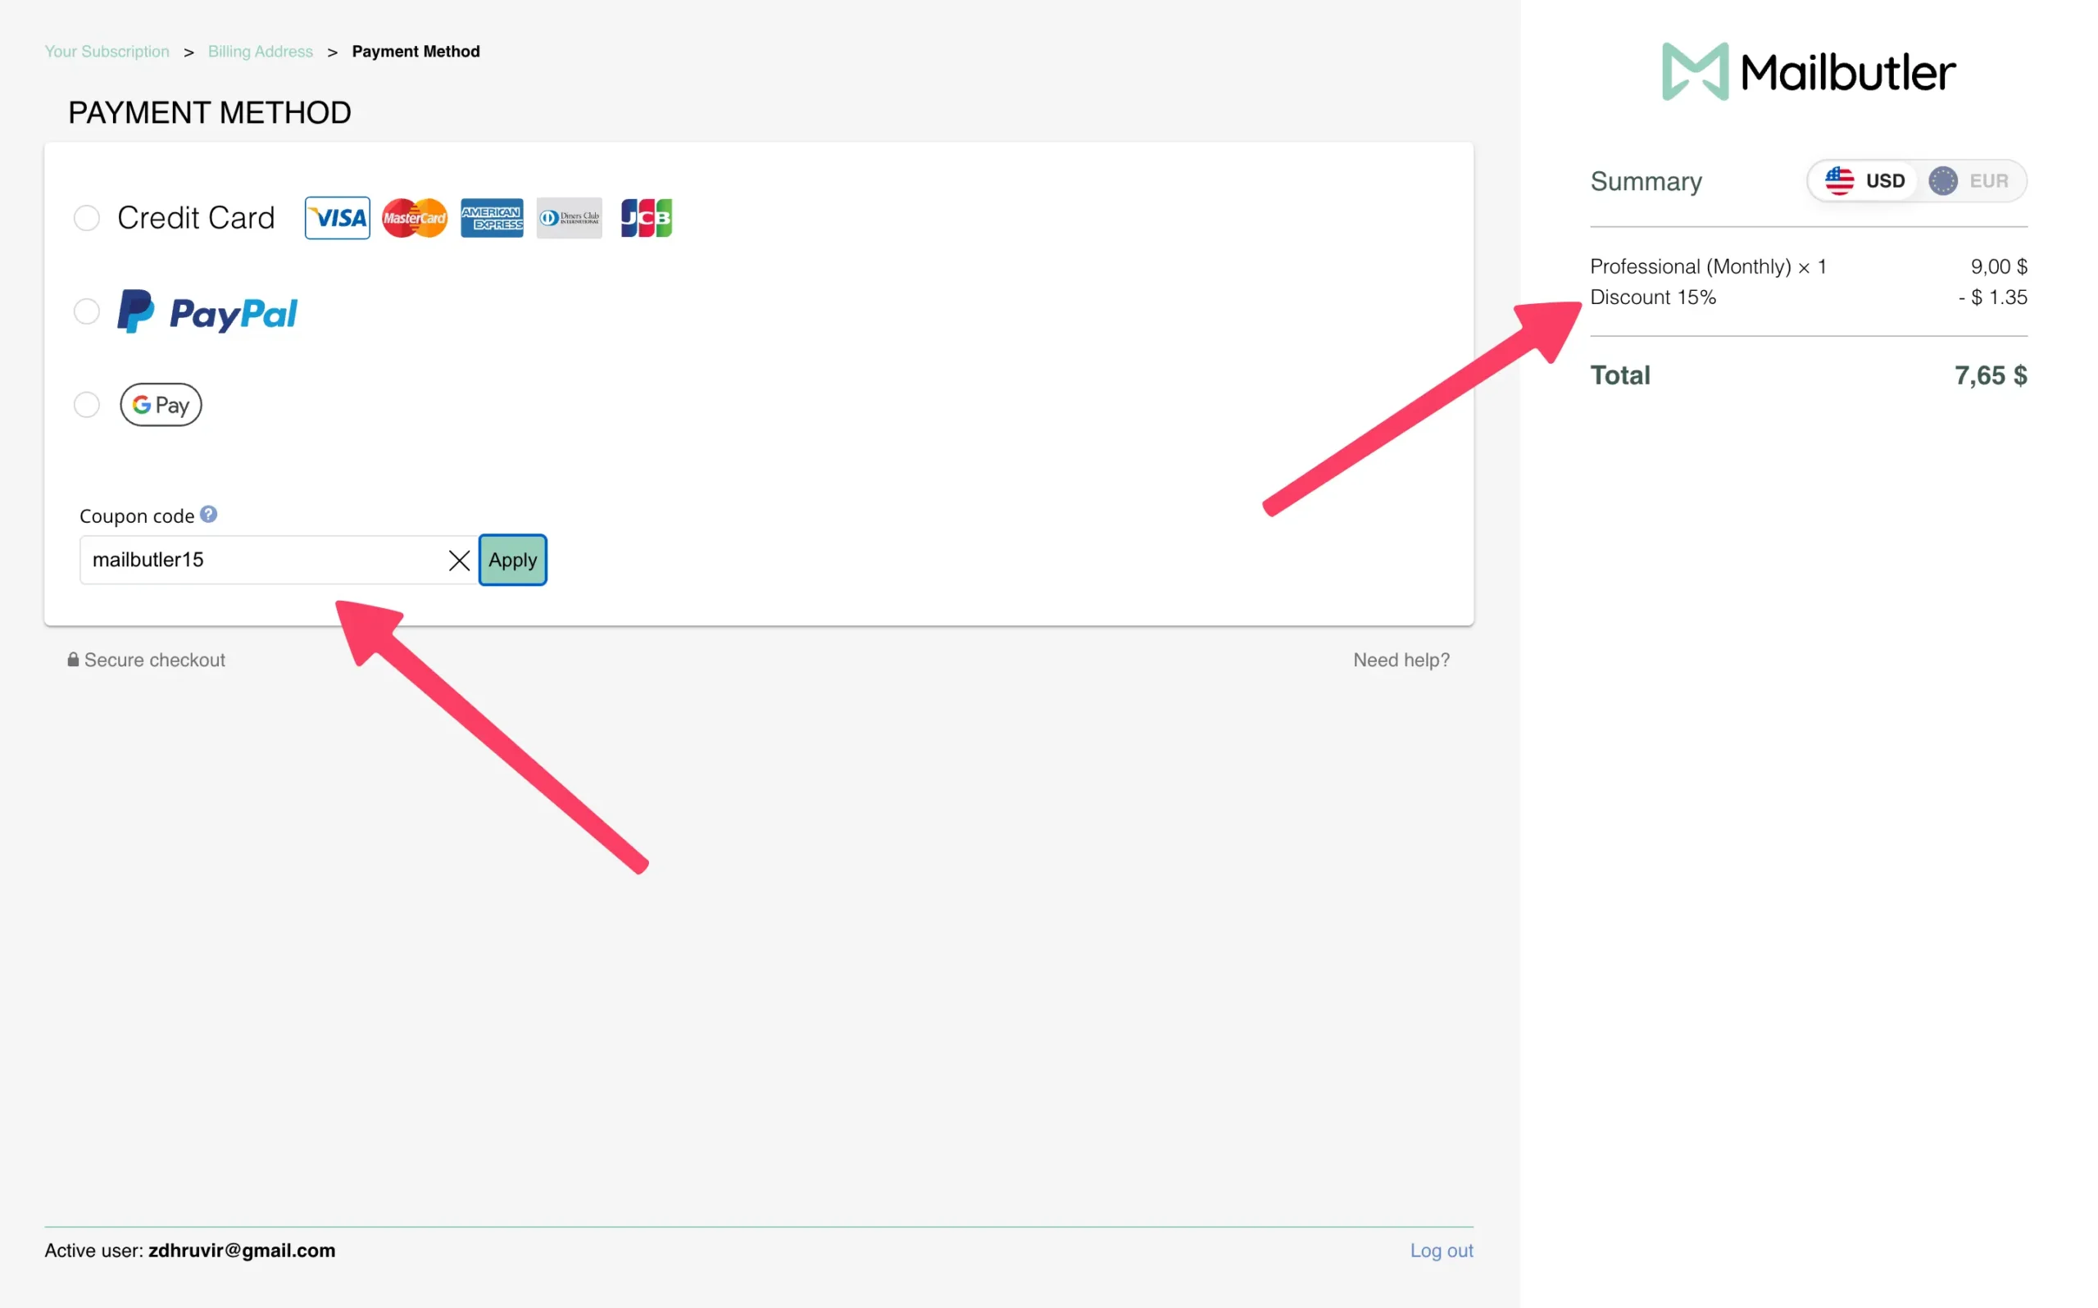Switch currency to USD
Viewport: 2098px width, 1308px height.
click(x=1864, y=181)
